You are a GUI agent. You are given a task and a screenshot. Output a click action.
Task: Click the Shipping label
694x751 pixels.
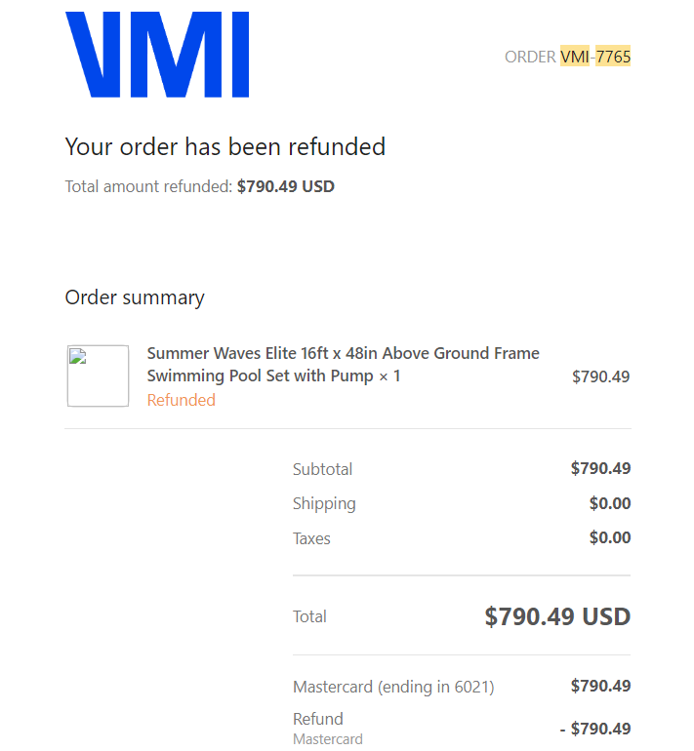324,504
